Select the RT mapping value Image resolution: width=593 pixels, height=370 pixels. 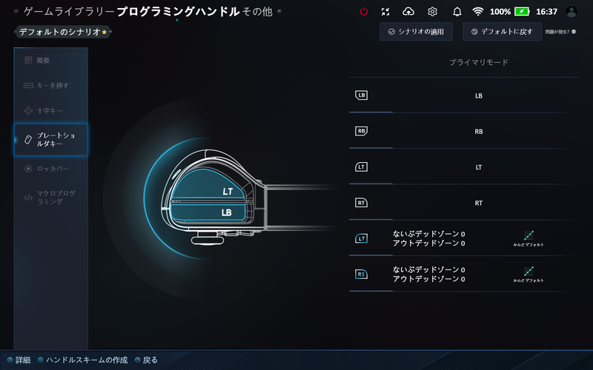point(478,203)
